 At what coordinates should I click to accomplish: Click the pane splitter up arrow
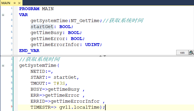click(x=100, y=56)
